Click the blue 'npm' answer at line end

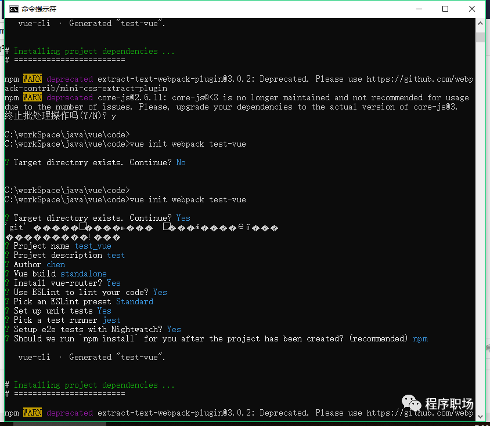[420, 339]
